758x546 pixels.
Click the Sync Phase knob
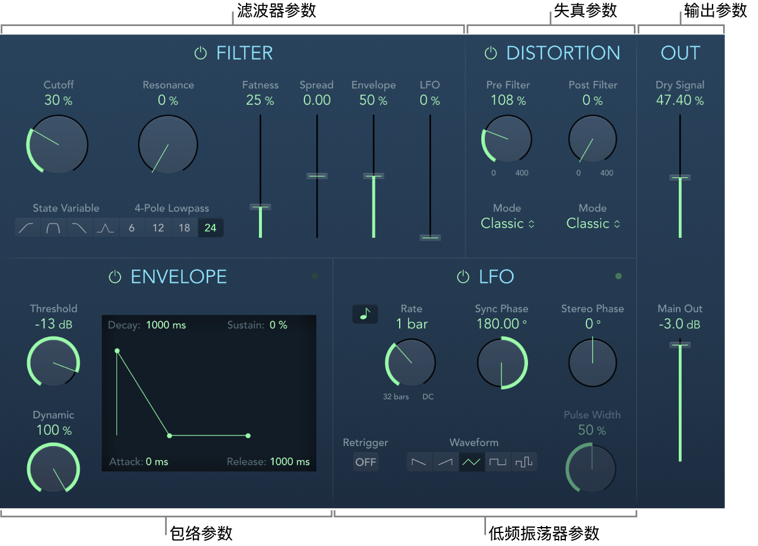pyautogui.click(x=502, y=363)
